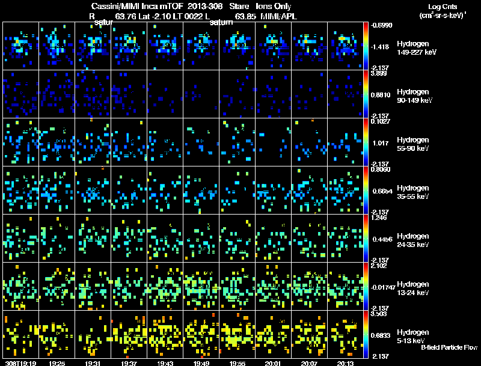
Task: Click the 'Hydrogen 5-13 keV' row label
Action: (x=413, y=337)
